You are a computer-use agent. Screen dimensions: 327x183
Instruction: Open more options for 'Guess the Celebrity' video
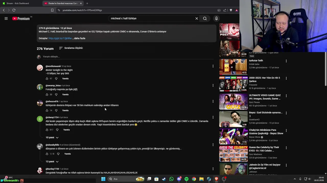click(x=286, y=148)
